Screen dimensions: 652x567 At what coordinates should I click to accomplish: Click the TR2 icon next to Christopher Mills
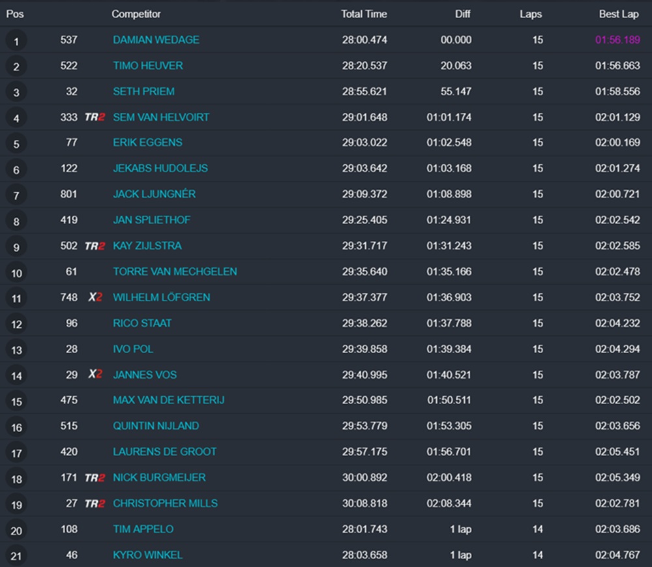pyautogui.click(x=95, y=503)
